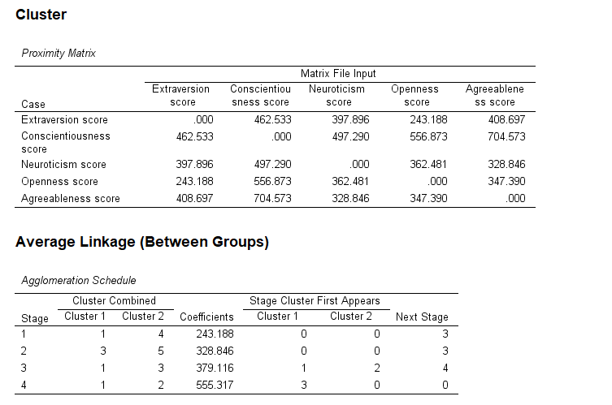Click the "Case" header label
Image resolution: width=612 pixels, height=405 pixels.
click(x=33, y=104)
